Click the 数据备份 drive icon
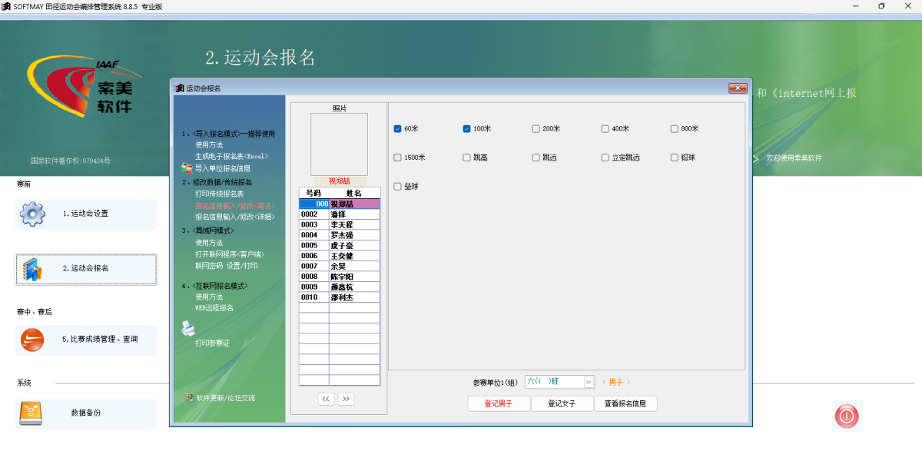Image resolution: width=922 pixels, height=461 pixels. (32, 413)
